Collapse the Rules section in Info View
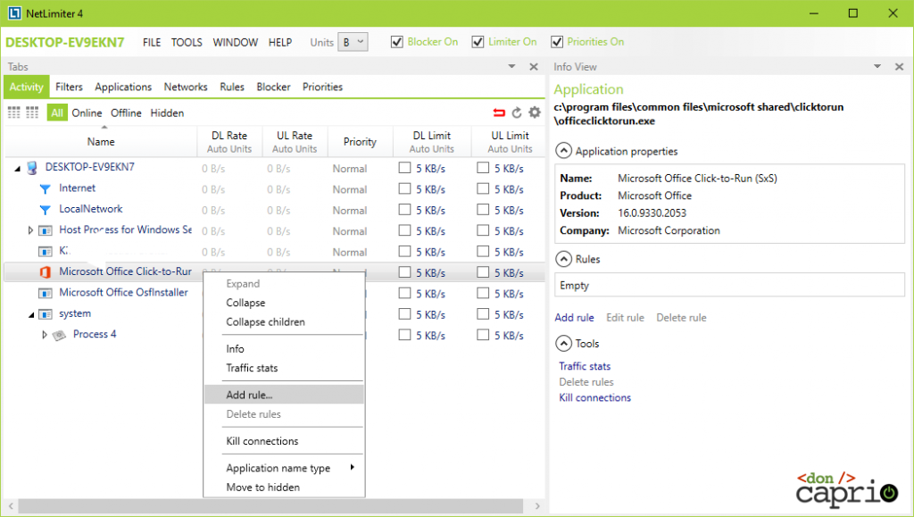The image size is (914, 517). click(x=563, y=259)
